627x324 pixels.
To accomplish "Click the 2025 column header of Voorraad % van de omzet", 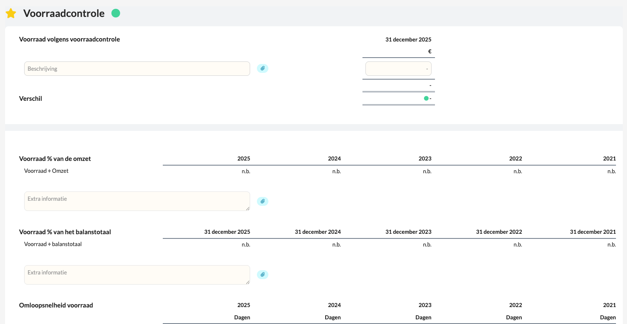I will pos(244,159).
